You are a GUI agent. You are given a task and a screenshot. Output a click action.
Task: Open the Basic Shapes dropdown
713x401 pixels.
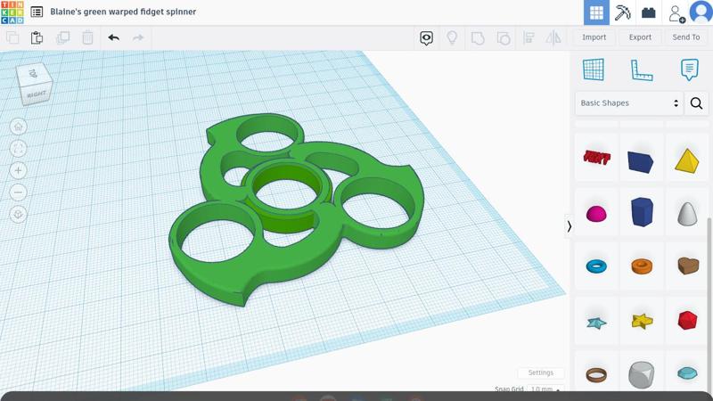629,103
